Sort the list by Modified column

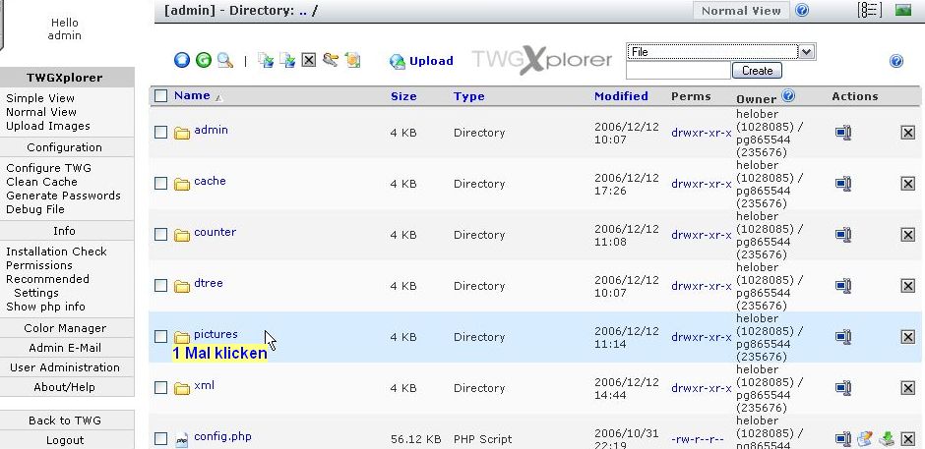(x=621, y=96)
